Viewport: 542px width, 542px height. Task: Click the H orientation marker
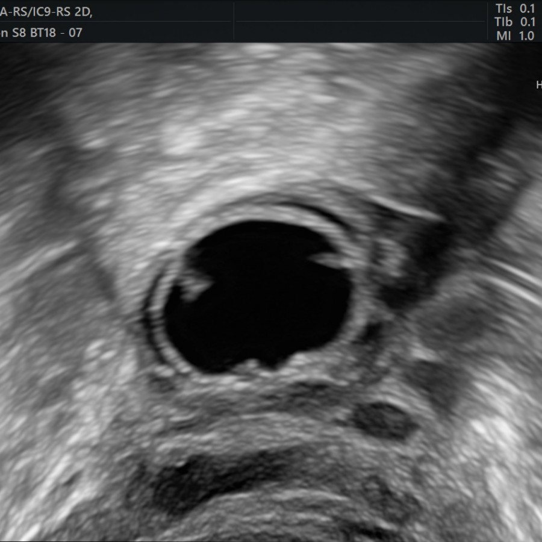538,84
